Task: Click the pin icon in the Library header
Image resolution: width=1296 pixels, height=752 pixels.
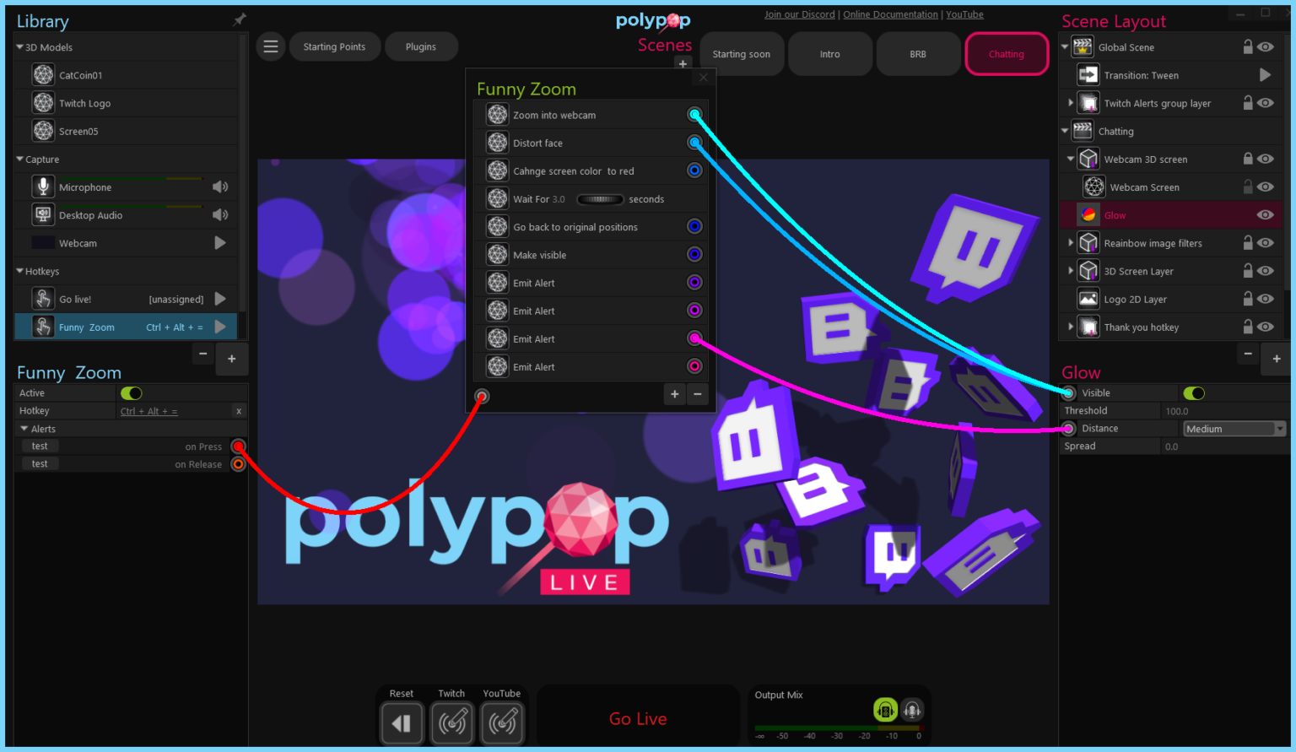Action: (239, 19)
